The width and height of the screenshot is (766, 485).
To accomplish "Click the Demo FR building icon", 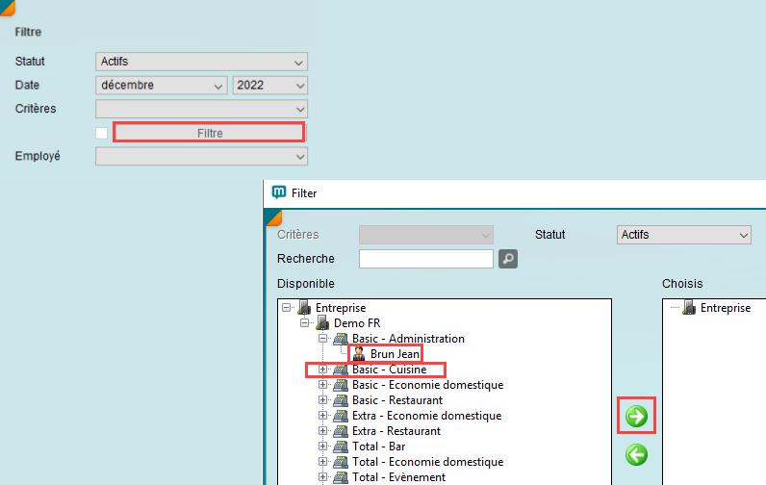I will pyautogui.click(x=322, y=323).
